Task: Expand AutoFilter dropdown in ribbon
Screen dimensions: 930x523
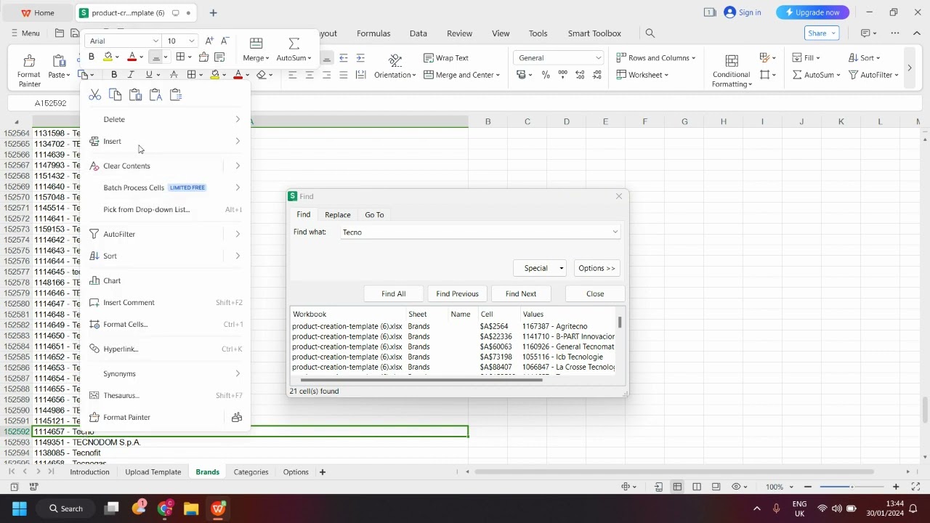Action: [874, 75]
